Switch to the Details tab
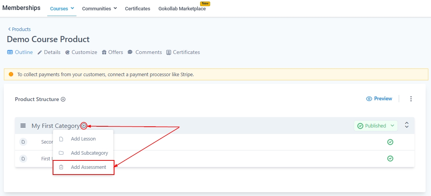The width and height of the screenshot is (431, 196). point(49,52)
